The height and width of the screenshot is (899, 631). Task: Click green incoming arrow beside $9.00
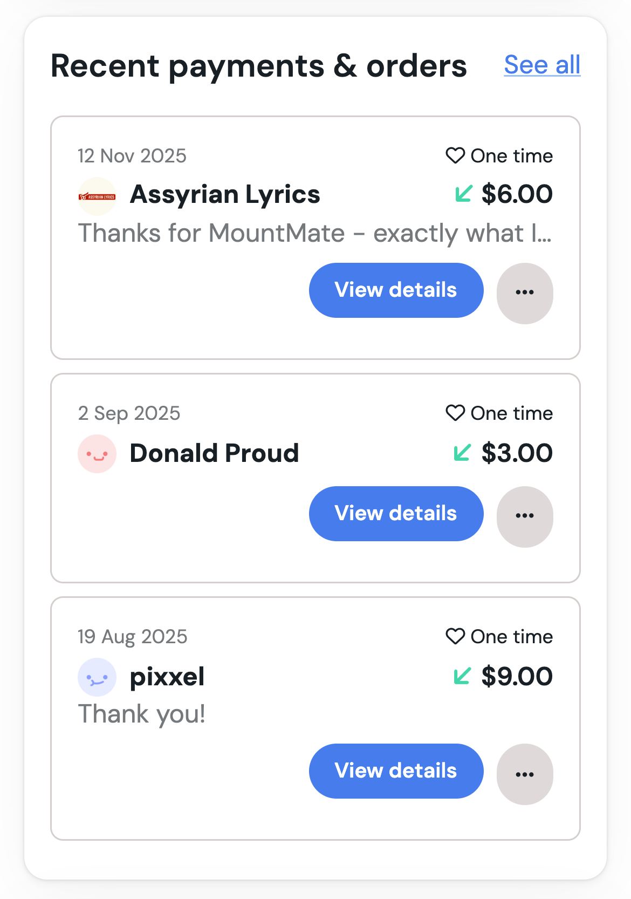pos(462,676)
